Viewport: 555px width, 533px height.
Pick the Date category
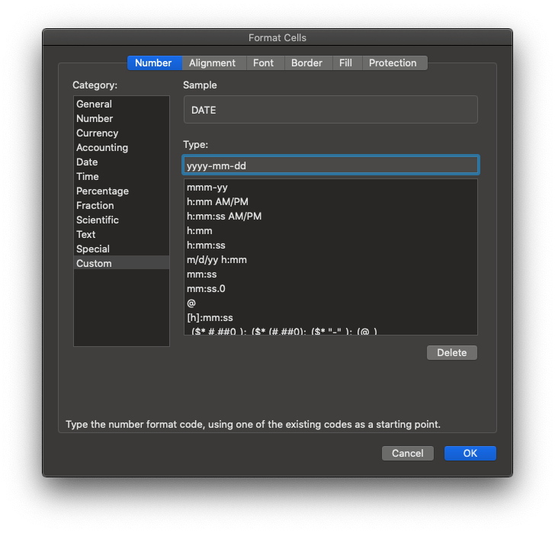pyautogui.click(x=87, y=162)
